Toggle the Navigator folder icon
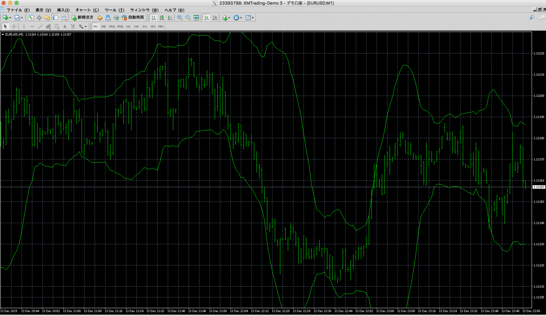Image resolution: width=546 pixels, height=316 pixels. [47, 17]
